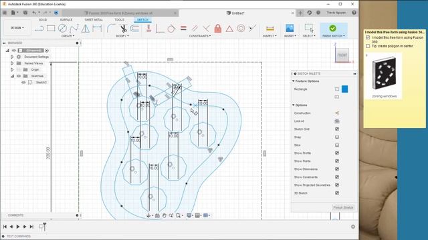Screen dimensions: 428x240
Task: Toggle the Show Dimensions checkbox
Action: (337, 169)
